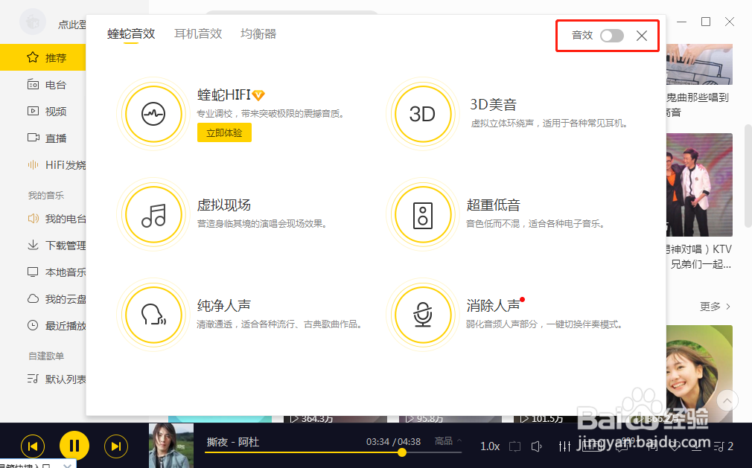Click the 推荐 star icon
Image resolution: width=752 pixels, height=468 pixels.
33,57
